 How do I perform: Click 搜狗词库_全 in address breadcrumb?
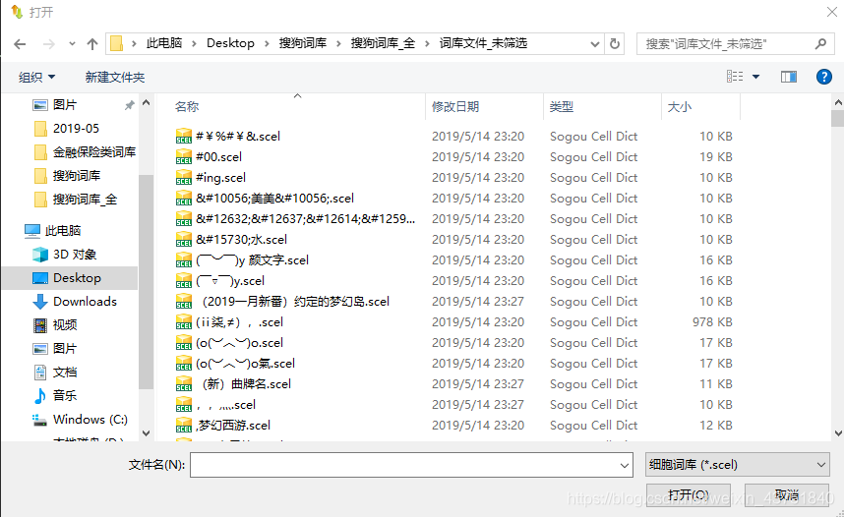coord(383,43)
